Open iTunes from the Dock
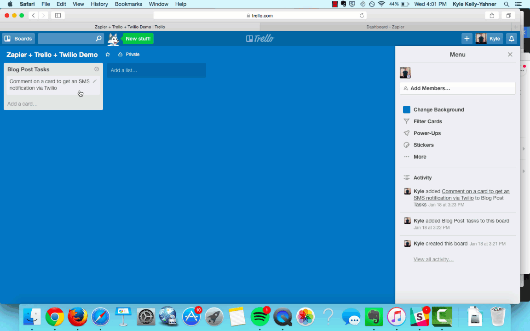The image size is (530, 331). (397, 317)
